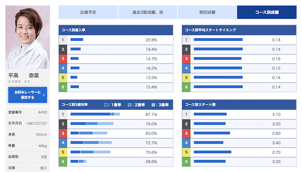Image resolution: width=302 pixels, height=172 pixels.
Task: Click course 1 badge in コース別スタート順
Action: tap(186, 114)
